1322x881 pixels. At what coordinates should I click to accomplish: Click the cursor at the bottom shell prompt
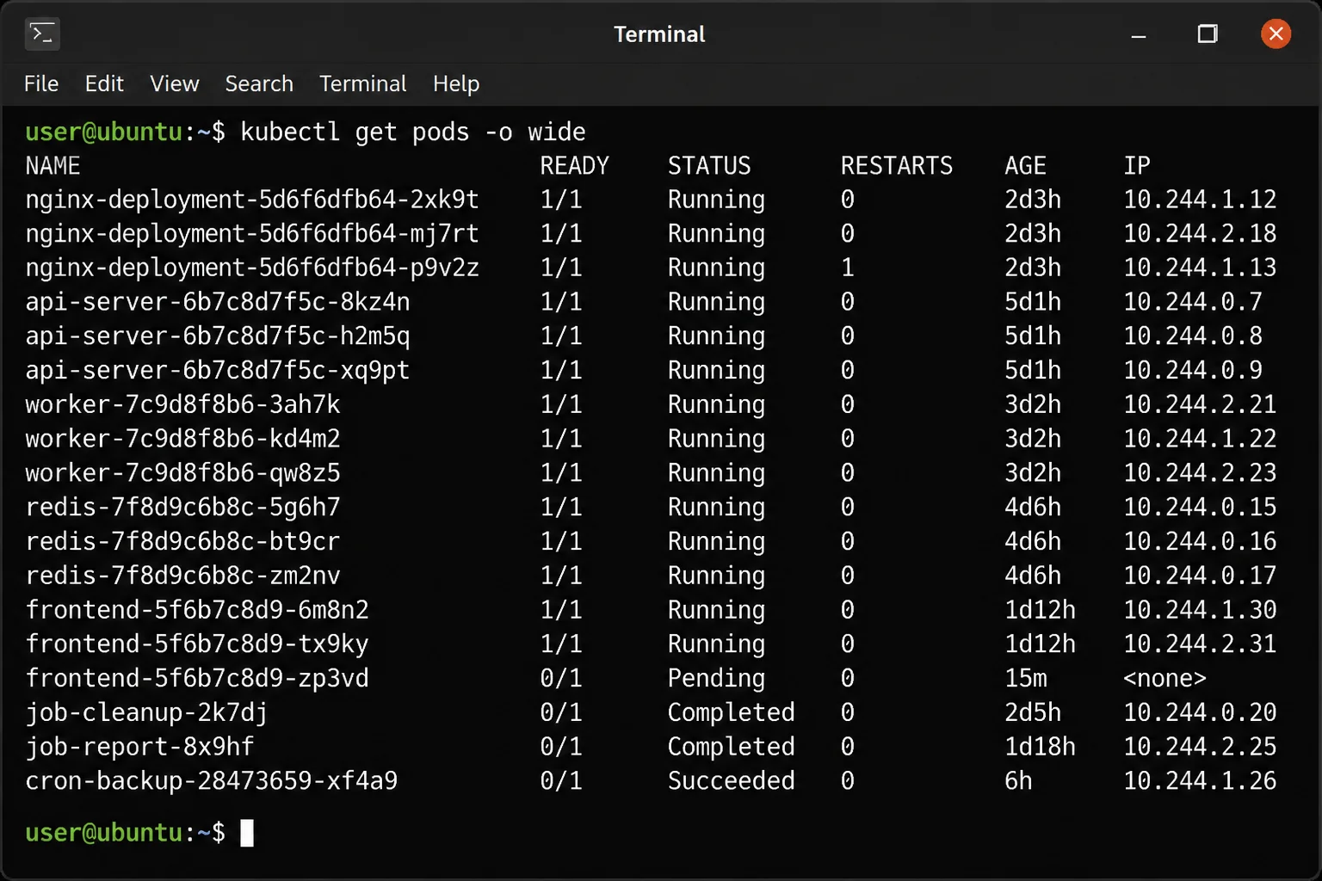[247, 833]
